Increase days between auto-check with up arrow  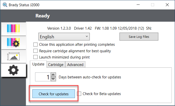[x=53, y=75]
